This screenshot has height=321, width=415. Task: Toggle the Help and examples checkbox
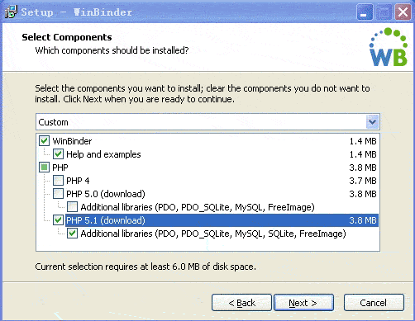(x=58, y=154)
